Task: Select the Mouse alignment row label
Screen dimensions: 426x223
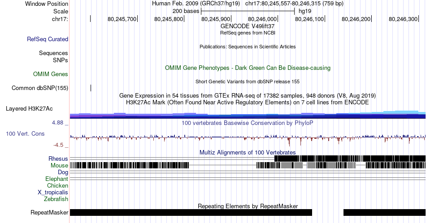Action: coord(59,166)
